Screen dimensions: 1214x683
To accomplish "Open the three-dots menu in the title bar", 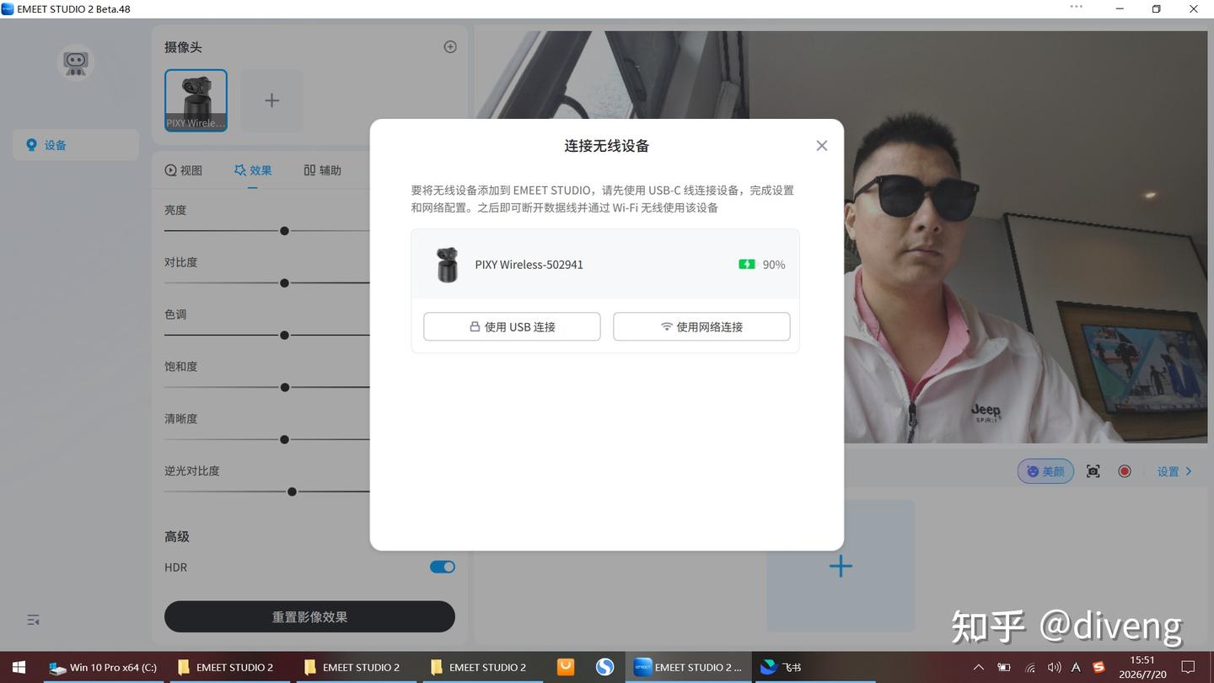I will [1077, 7].
